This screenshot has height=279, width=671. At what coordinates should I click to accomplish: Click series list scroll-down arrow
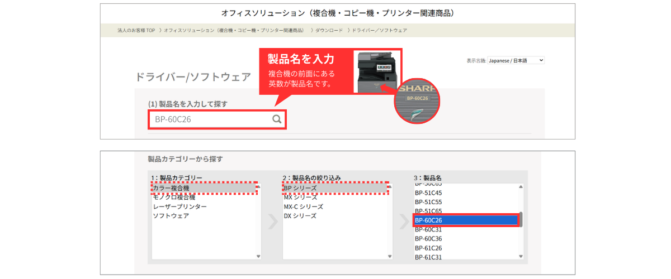click(390, 256)
